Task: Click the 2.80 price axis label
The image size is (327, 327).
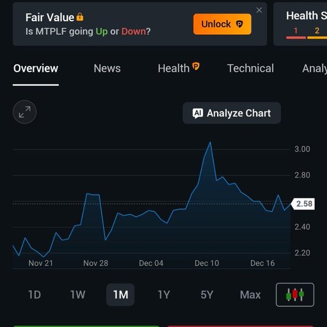Action: point(302,175)
